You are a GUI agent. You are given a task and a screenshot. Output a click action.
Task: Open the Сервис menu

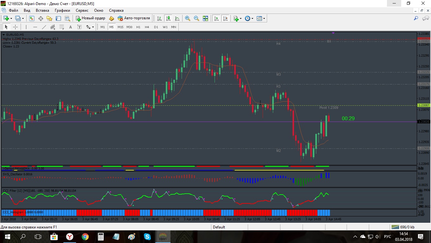click(82, 10)
